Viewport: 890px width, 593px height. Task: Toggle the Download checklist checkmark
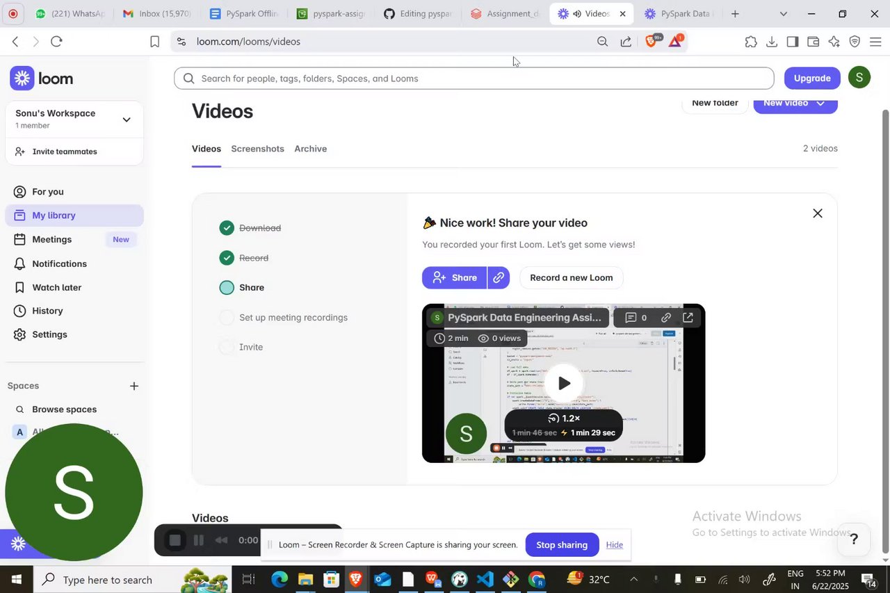point(227,228)
